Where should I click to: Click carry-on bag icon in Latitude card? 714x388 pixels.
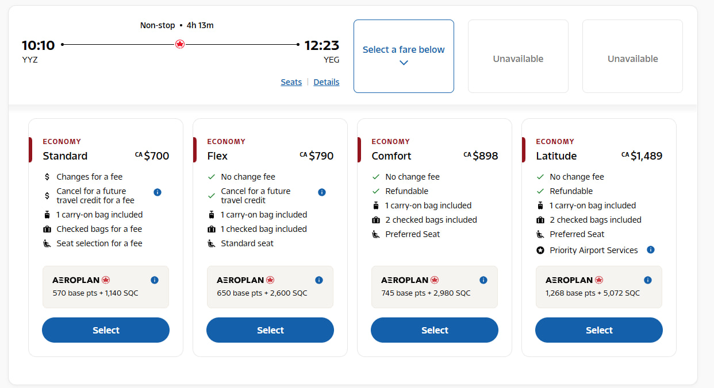pyautogui.click(x=540, y=205)
